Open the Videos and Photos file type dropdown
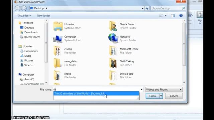The image size is (214, 120). [x=164, y=90]
